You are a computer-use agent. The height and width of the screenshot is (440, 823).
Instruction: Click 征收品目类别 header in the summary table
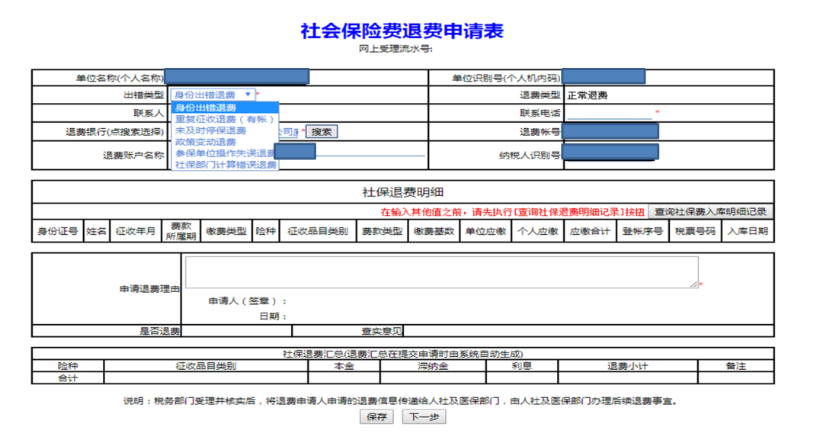coord(206,365)
